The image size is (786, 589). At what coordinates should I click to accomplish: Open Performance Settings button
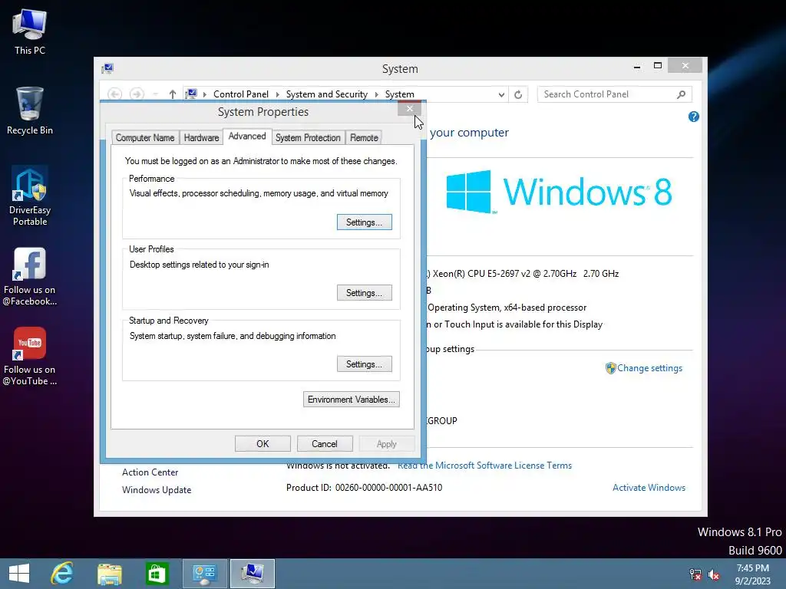365,222
